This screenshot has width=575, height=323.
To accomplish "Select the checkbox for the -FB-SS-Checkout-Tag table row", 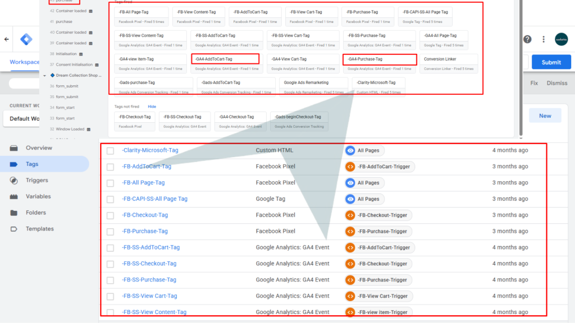I will point(111,264).
